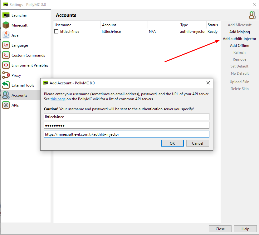
Task: Open Custom Commands terminal icon
Action: (x=6, y=55)
